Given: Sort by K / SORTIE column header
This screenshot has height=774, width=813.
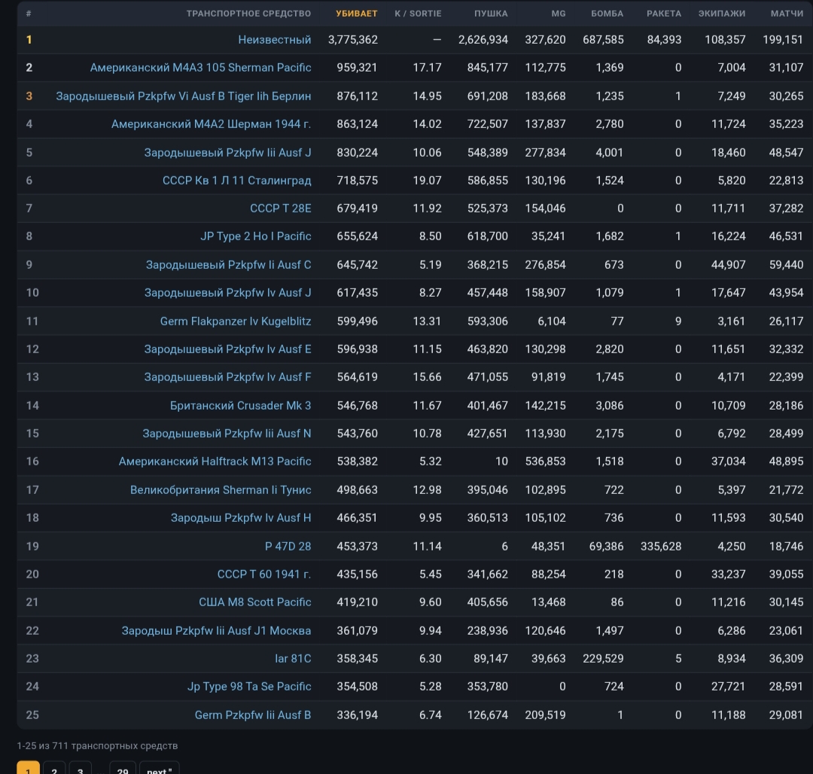Looking at the screenshot, I should [418, 14].
